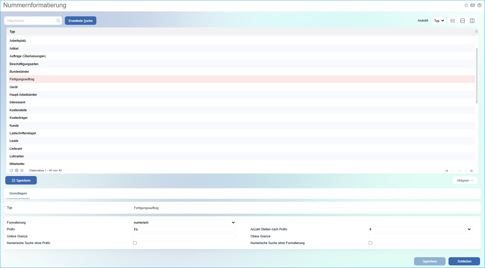
Task: Open the Ansicht Typ dropdown
Action: [439, 21]
